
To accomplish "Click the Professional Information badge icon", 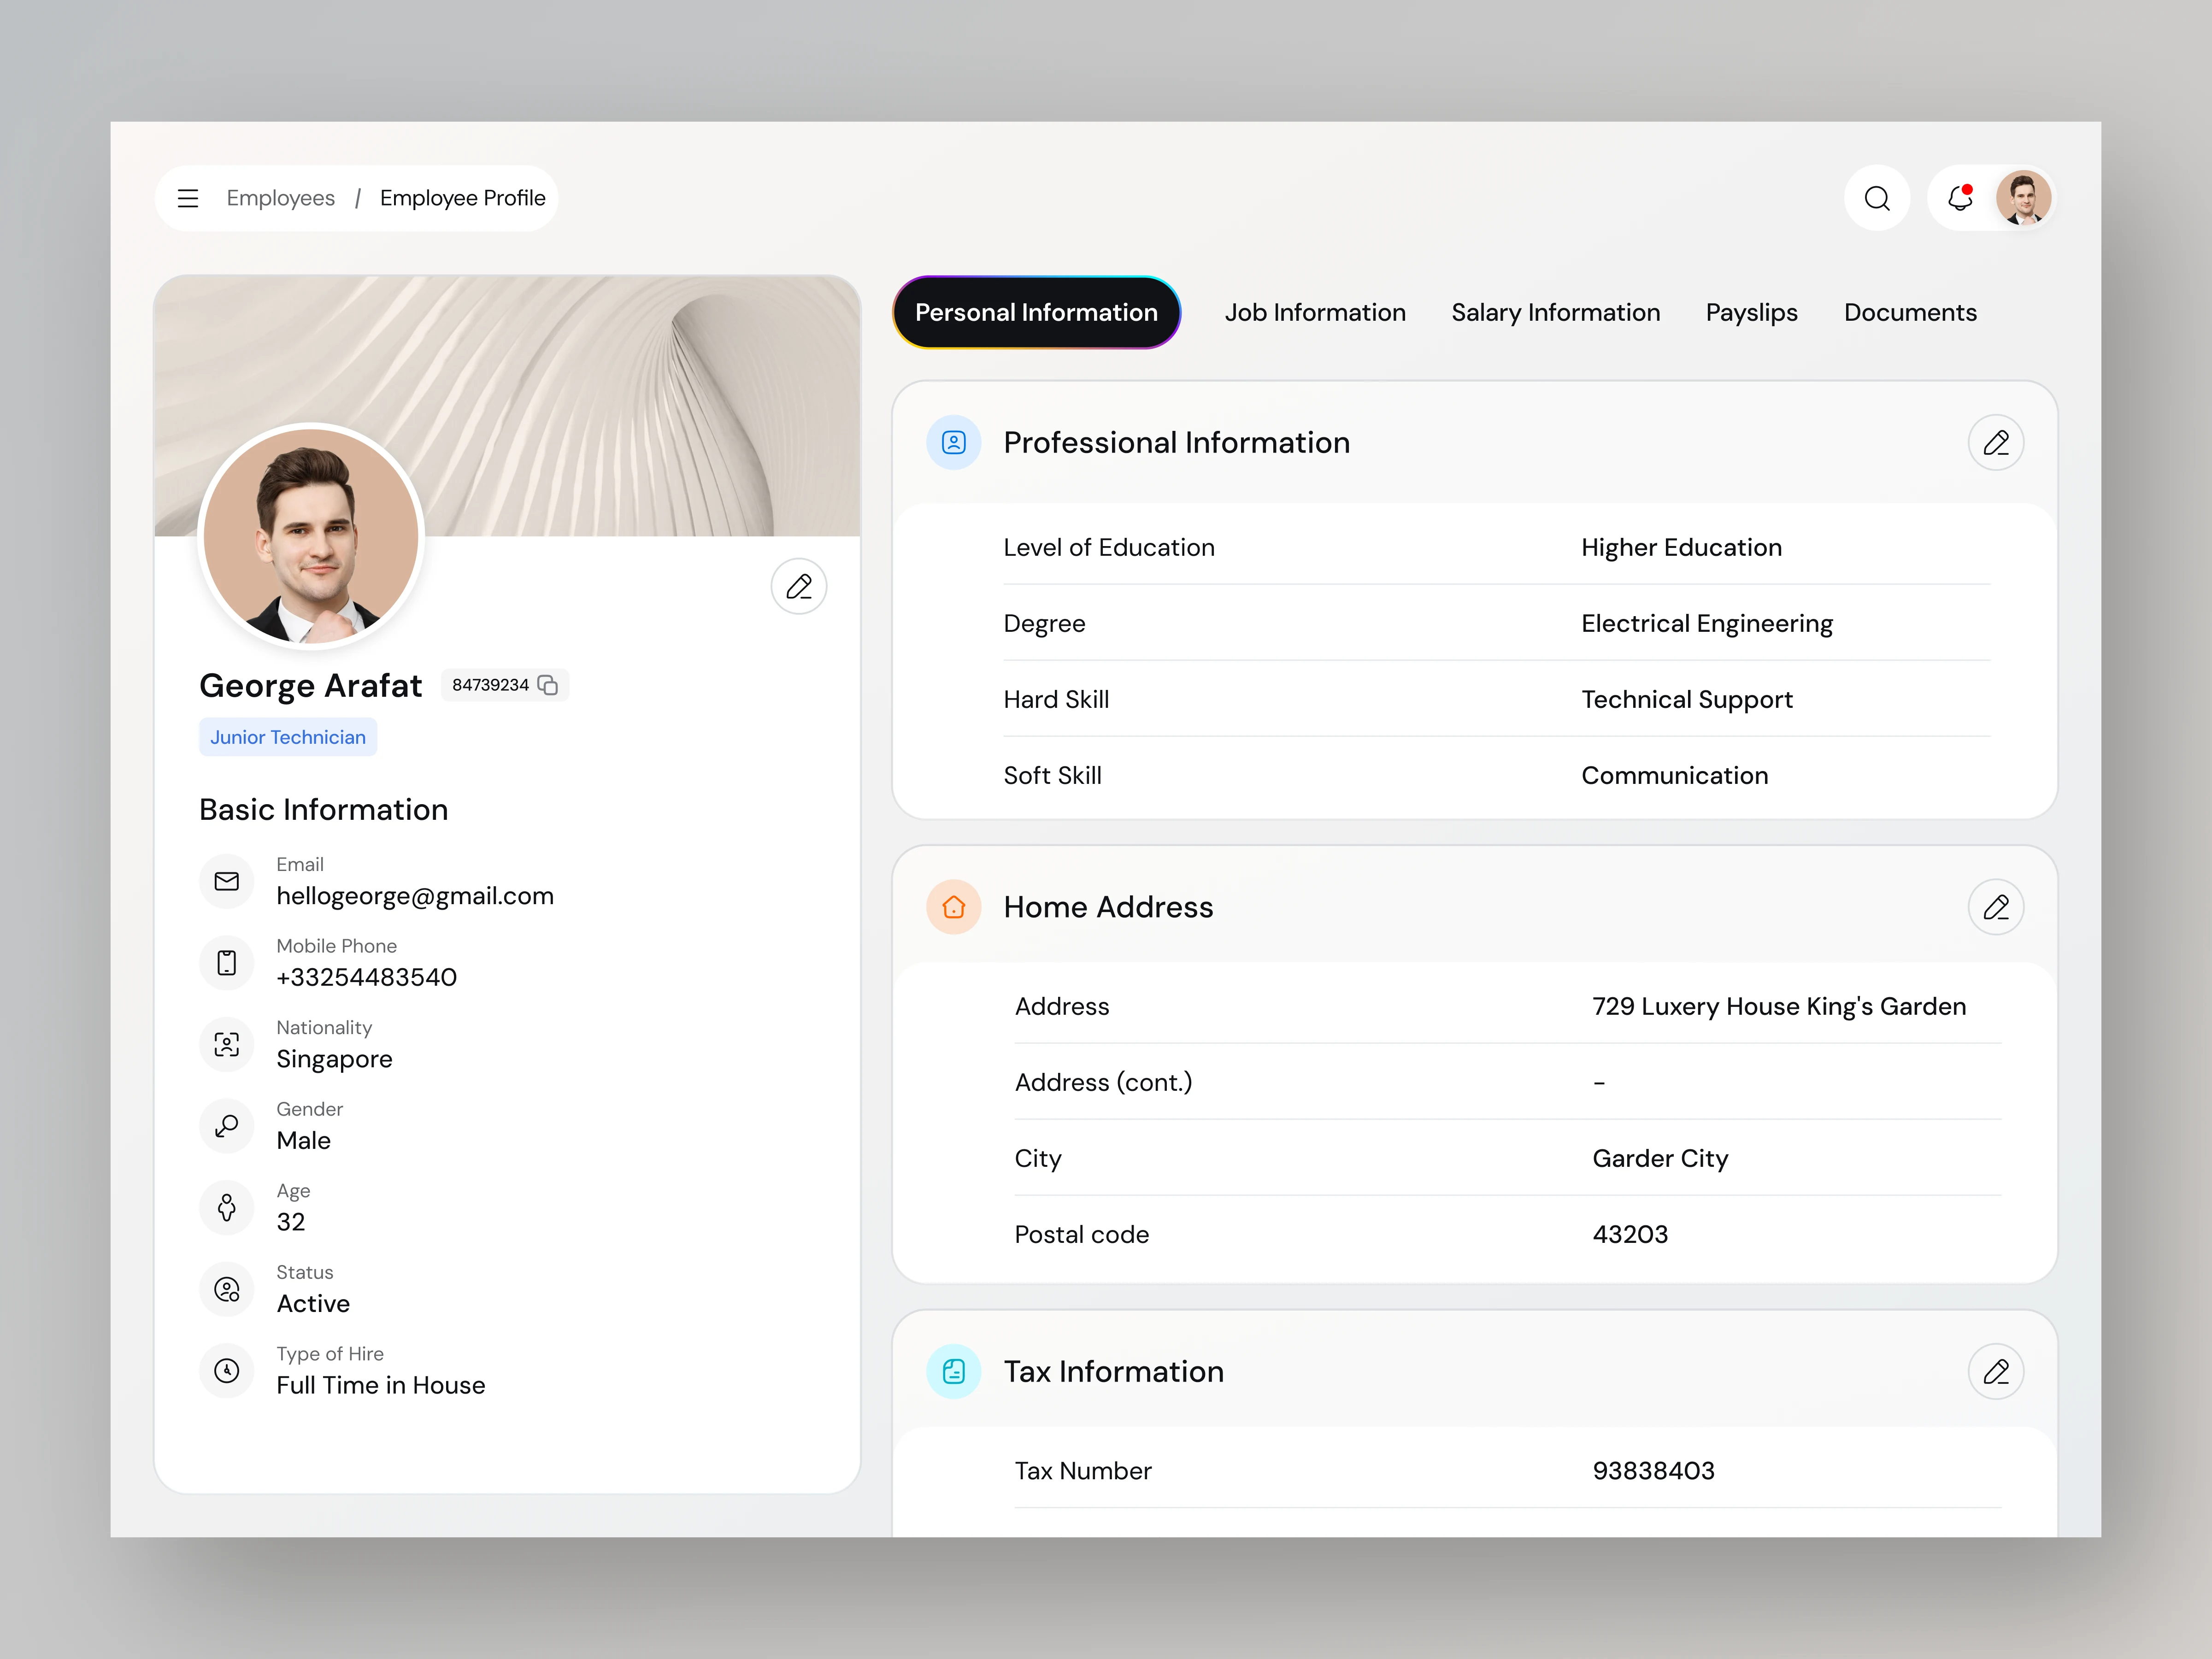I will (x=954, y=442).
